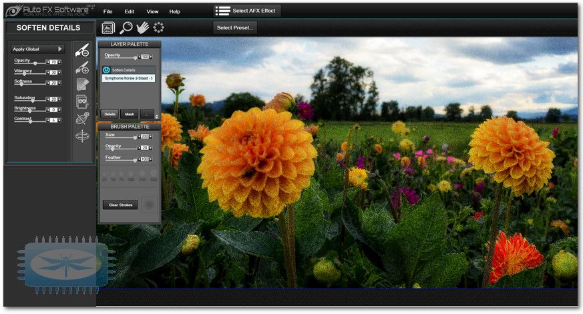Decrease brush Feather with its left arrow

click(140, 159)
